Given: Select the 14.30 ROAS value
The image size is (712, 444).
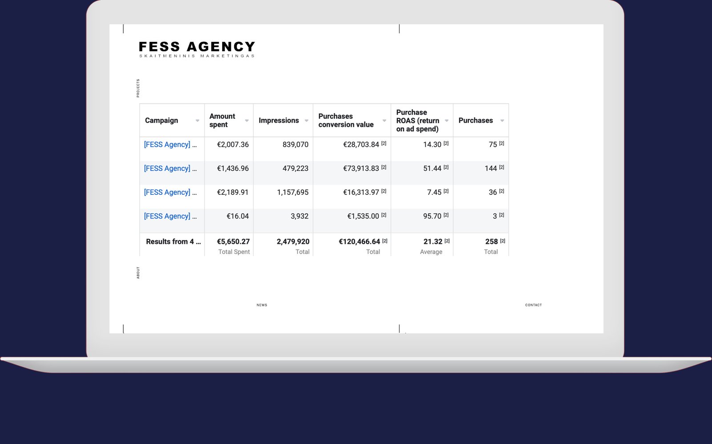Looking at the screenshot, I should 432,145.
